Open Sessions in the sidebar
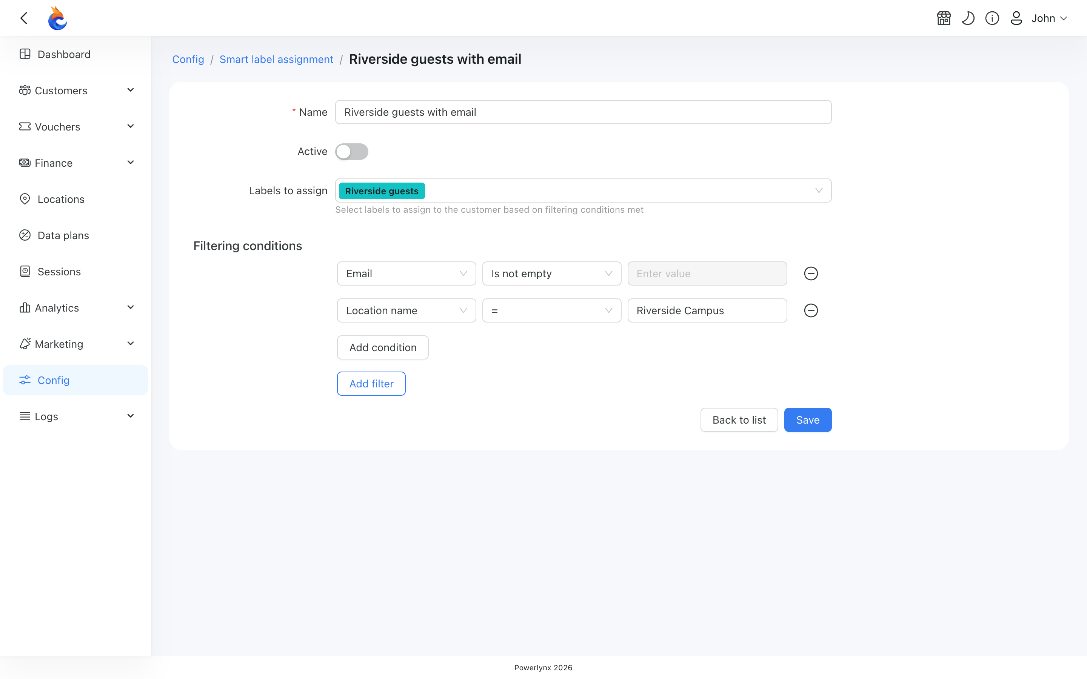 [75, 272]
